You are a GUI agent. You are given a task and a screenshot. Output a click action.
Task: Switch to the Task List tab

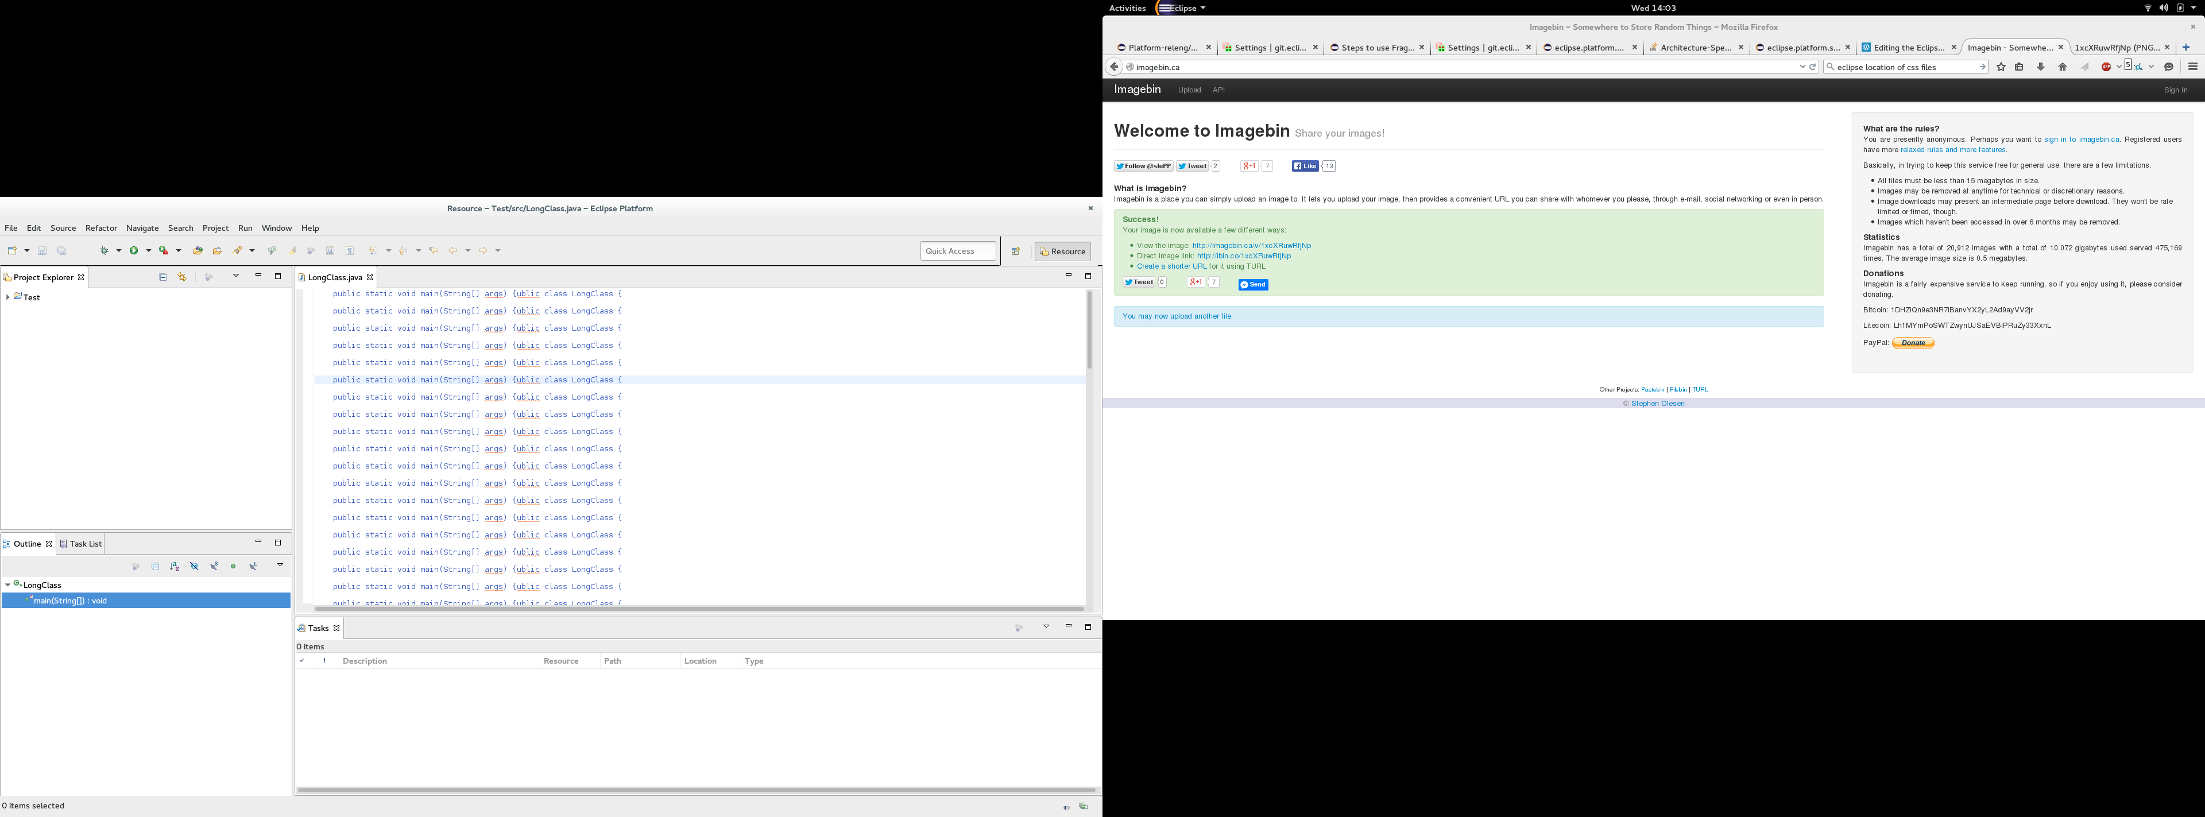pos(80,544)
